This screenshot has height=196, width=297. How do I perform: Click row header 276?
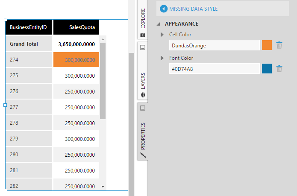click(x=28, y=91)
